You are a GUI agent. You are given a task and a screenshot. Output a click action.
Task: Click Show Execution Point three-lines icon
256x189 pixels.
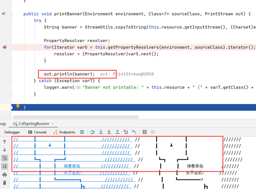(x=82, y=132)
